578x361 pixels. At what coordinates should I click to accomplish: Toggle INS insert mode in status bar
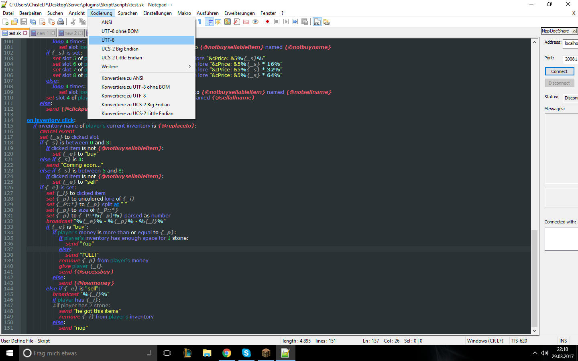tap(564, 341)
